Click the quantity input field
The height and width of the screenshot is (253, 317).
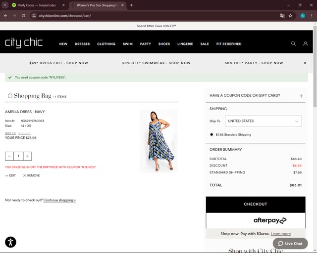18,156
